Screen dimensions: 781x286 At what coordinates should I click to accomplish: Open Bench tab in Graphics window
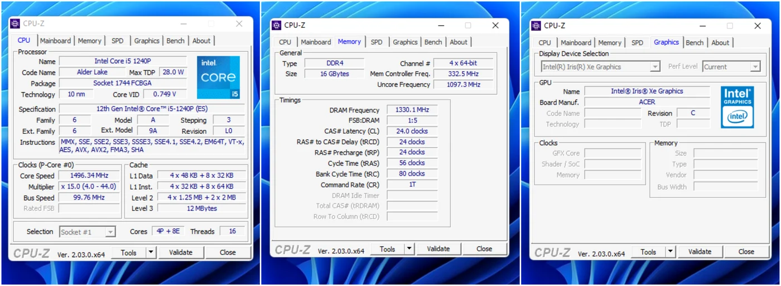(x=695, y=42)
